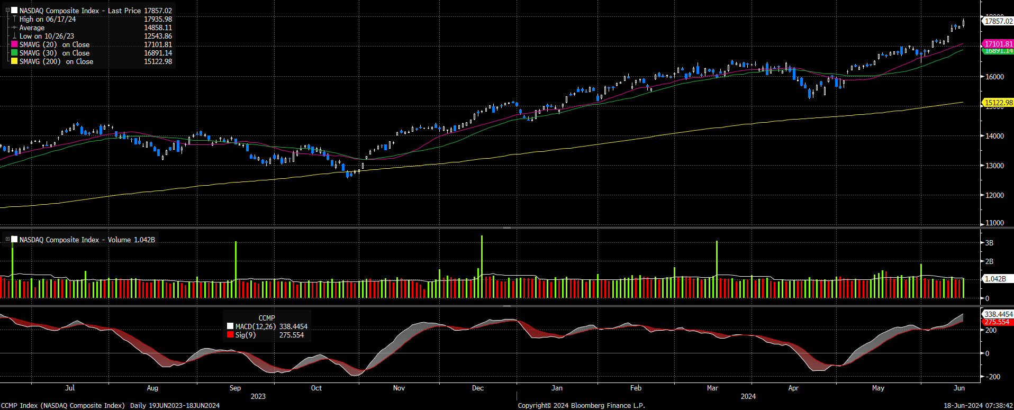This screenshot has width=1014, height=410.
Task: Click the white Volume legend color swatch
Action: (14, 240)
